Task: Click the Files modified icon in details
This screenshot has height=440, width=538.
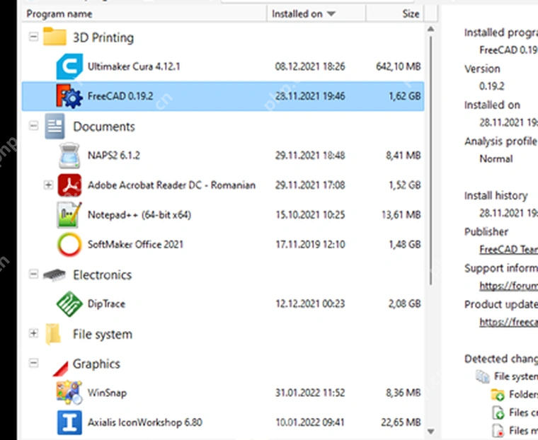Action: coord(498,430)
